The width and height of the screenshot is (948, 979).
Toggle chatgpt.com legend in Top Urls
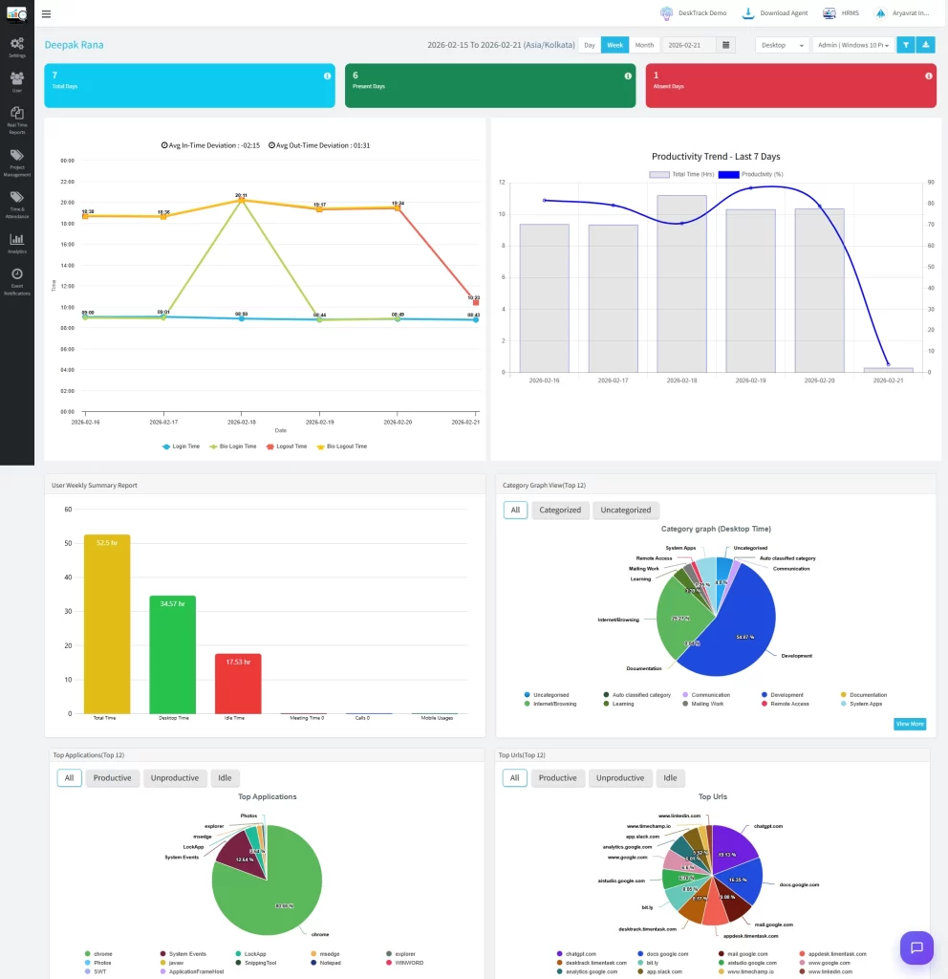tap(576, 954)
